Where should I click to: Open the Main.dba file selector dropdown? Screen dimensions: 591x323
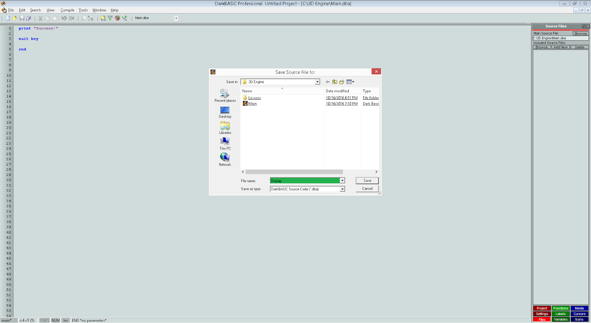coord(176,18)
